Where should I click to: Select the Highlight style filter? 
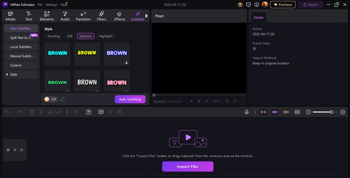tap(105, 36)
